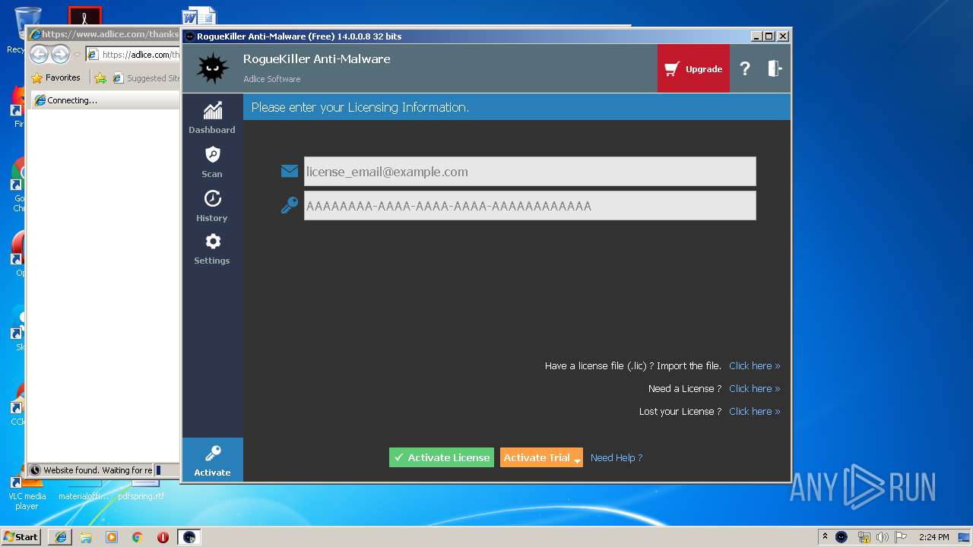Screen dimensions: 973x547
Task: Open the Windows Start menu
Action: click(21, 536)
